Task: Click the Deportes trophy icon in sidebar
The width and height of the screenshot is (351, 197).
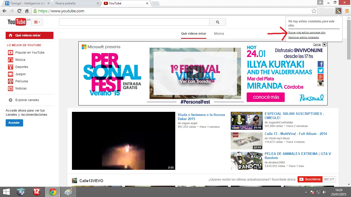Action: pyautogui.click(x=10, y=67)
